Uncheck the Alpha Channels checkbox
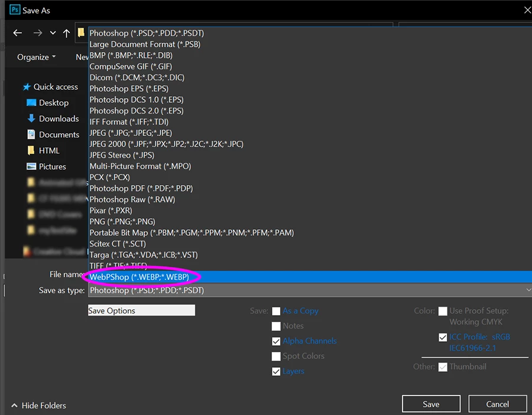The height and width of the screenshot is (415, 532). [276, 341]
